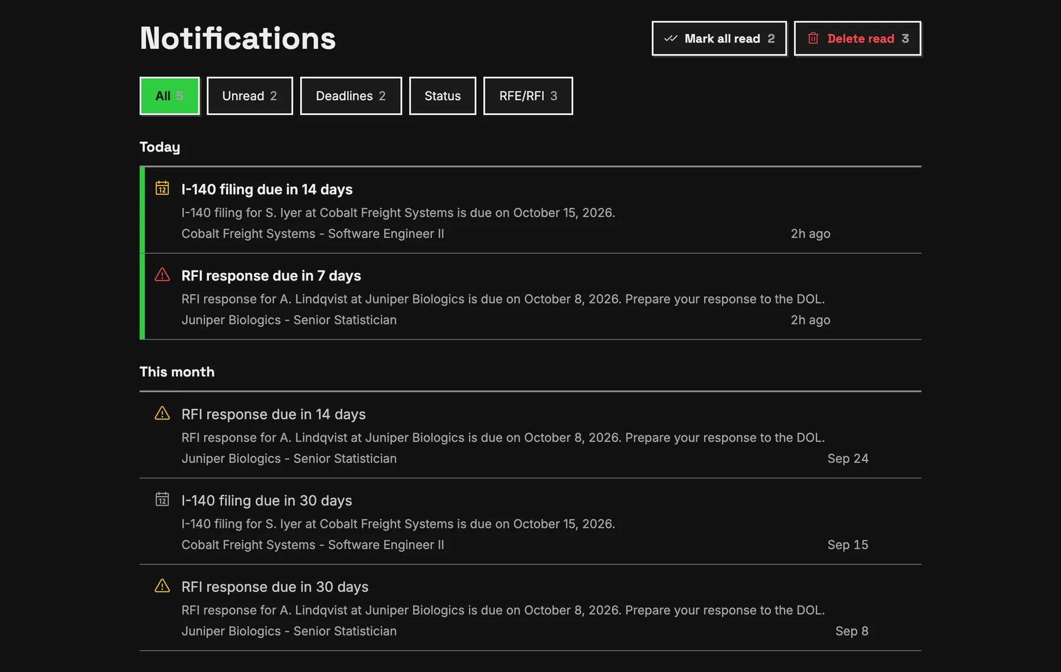Click the Today section heading
This screenshot has height=672, width=1061.
pyautogui.click(x=160, y=147)
